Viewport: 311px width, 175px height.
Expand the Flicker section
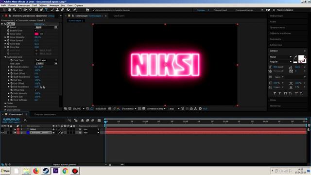pyautogui.click(x=5, y=104)
